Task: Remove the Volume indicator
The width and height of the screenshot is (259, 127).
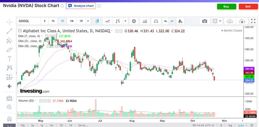Action: (x=49, y=101)
